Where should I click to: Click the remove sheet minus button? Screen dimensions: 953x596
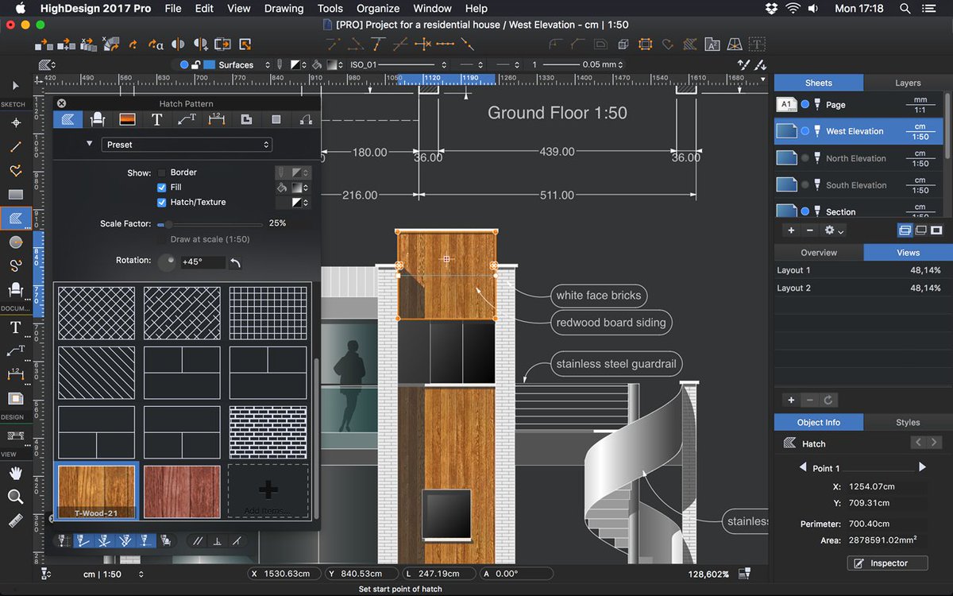[x=810, y=230]
